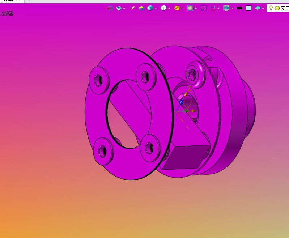
Task: Click the pencil/brush icon in toolbar
Action: [x=132, y=8]
